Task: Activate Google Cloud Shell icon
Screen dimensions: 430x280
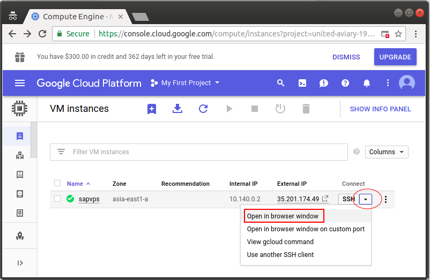Action: tap(302, 83)
